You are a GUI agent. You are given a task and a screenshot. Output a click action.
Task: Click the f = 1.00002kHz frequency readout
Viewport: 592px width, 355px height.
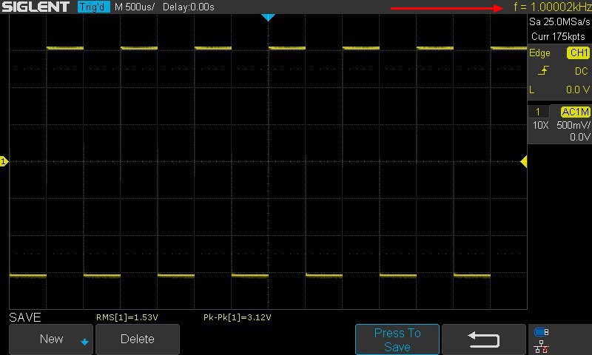(x=552, y=7)
